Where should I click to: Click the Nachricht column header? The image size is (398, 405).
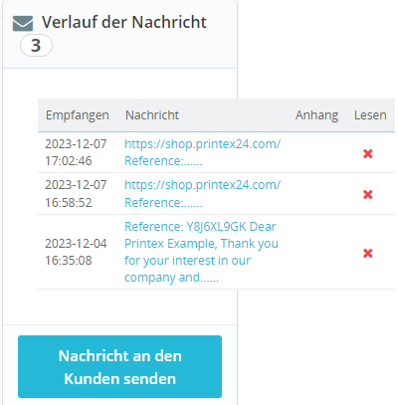(x=152, y=115)
